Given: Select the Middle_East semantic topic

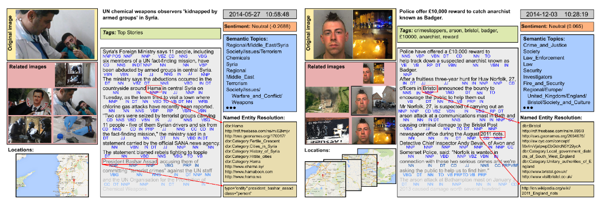Looking at the screenshot, I should [240, 77].
